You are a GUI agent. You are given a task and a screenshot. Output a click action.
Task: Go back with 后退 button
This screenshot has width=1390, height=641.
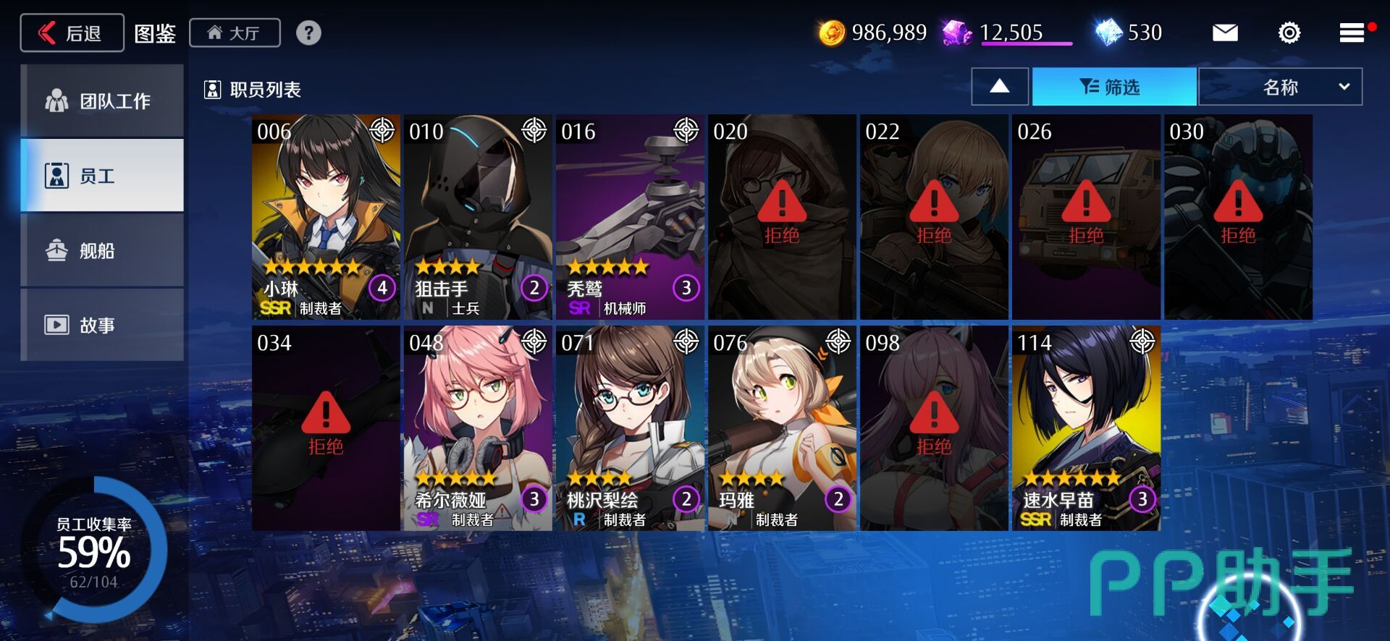[x=72, y=33]
